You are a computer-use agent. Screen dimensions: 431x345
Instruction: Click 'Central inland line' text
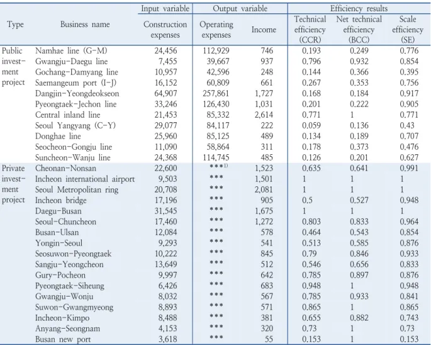pyautogui.click(x=67, y=115)
